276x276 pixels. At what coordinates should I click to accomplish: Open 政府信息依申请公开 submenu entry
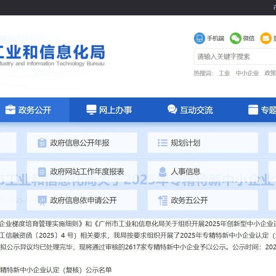pos(82,200)
